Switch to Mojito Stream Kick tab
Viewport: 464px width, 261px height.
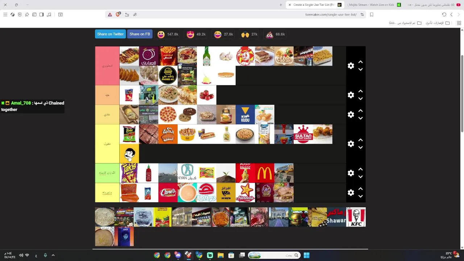(373, 5)
